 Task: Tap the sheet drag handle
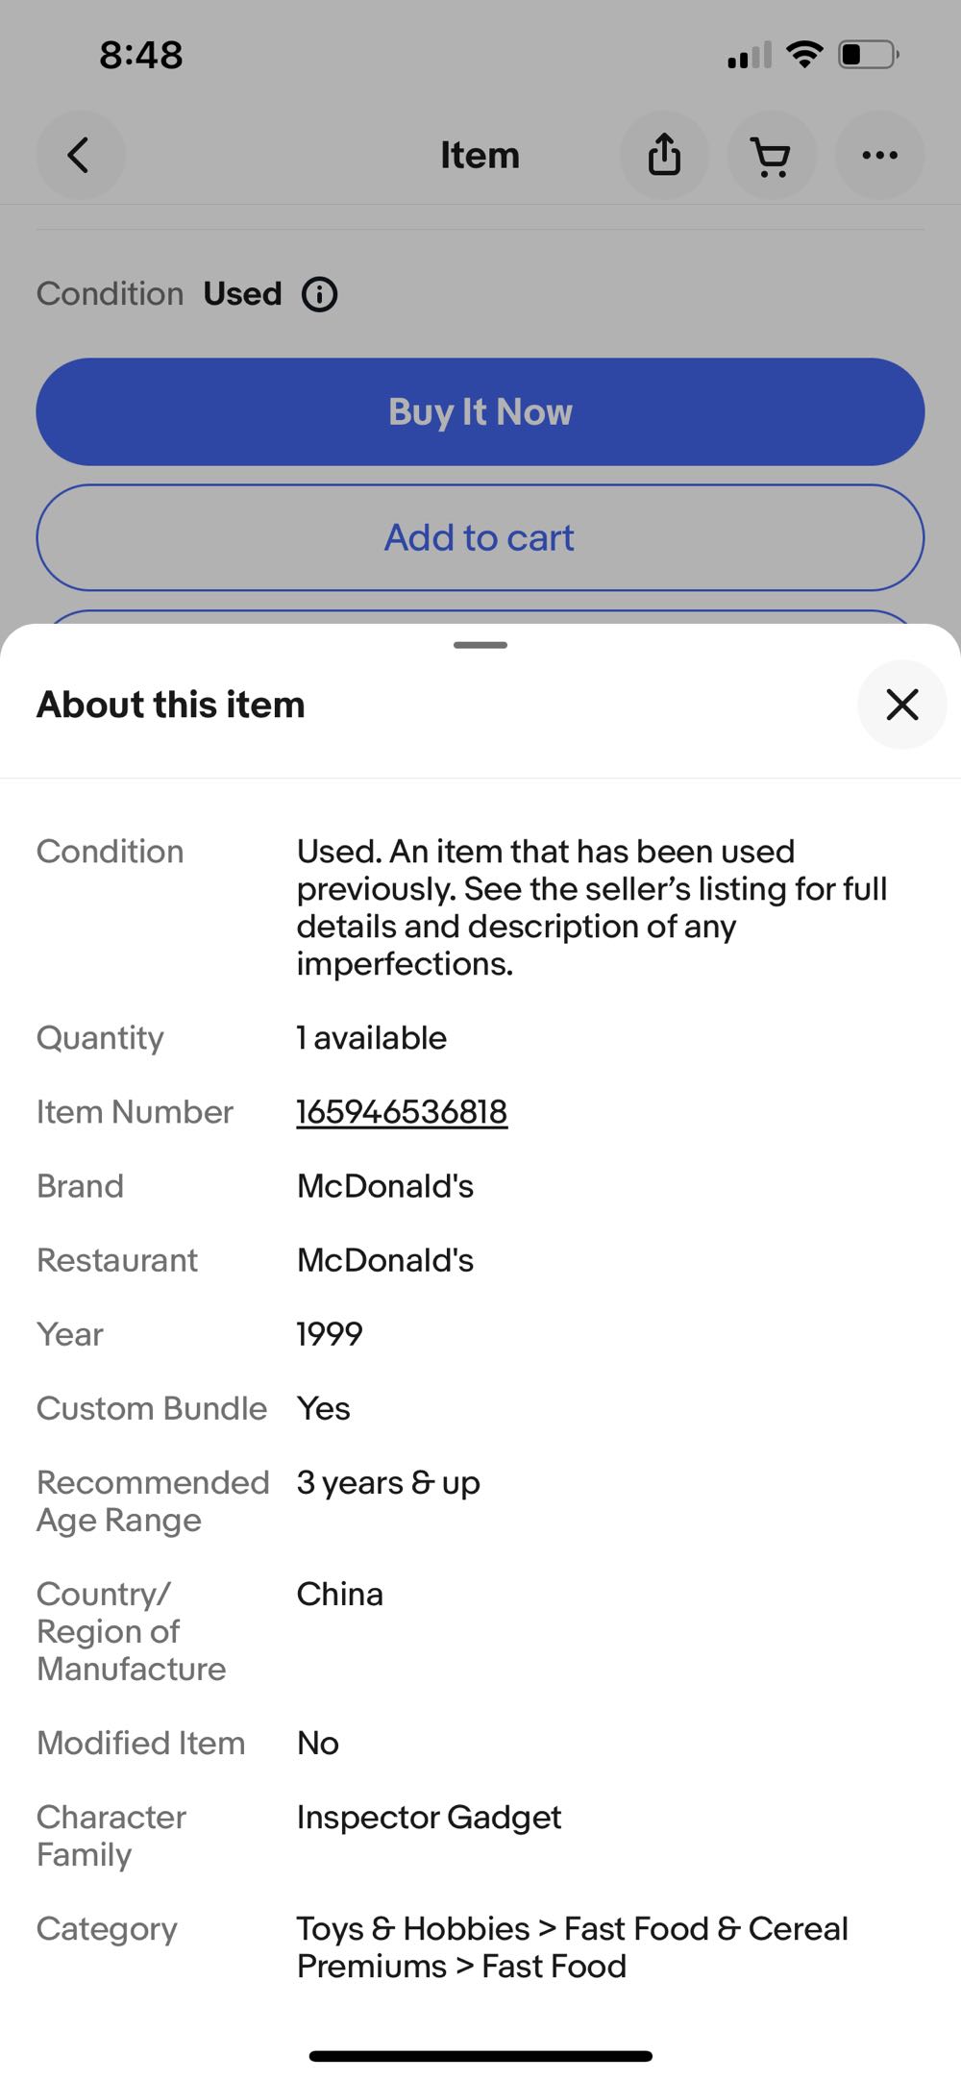tap(480, 645)
